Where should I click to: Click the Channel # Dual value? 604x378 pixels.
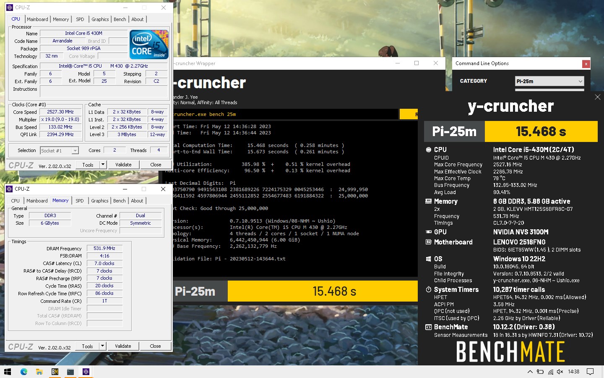tap(141, 215)
